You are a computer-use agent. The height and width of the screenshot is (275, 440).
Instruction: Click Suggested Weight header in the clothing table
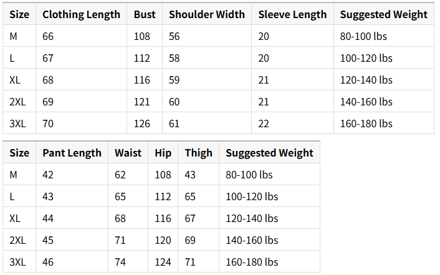tap(384, 15)
